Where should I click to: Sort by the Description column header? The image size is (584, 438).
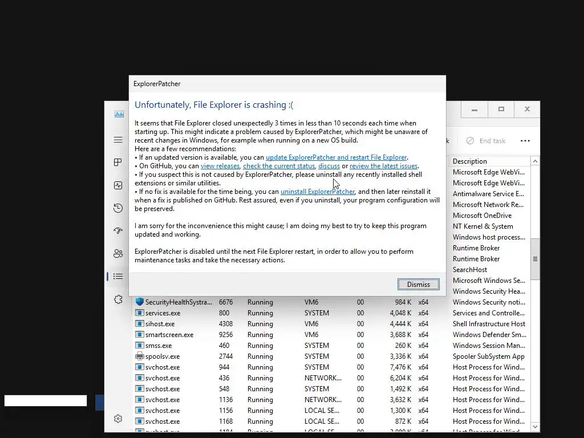point(470,161)
